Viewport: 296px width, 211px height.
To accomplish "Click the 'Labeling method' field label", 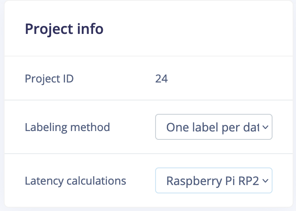I will tap(68, 127).
